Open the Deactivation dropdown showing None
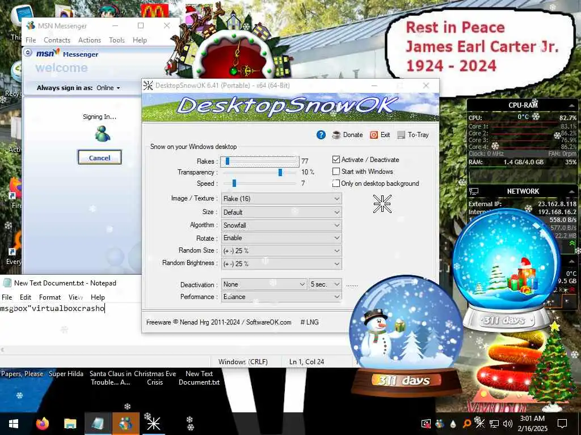Image resolution: width=581 pixels, height=435 pixels. (264, 284)
